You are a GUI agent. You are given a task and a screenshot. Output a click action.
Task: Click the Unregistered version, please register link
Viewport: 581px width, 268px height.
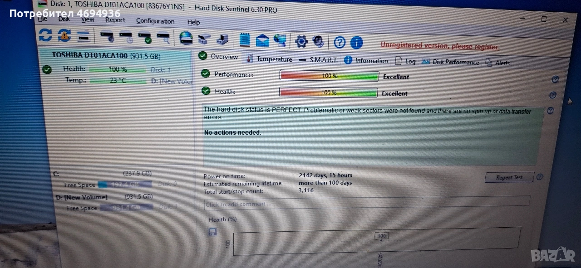click(439, 46)
